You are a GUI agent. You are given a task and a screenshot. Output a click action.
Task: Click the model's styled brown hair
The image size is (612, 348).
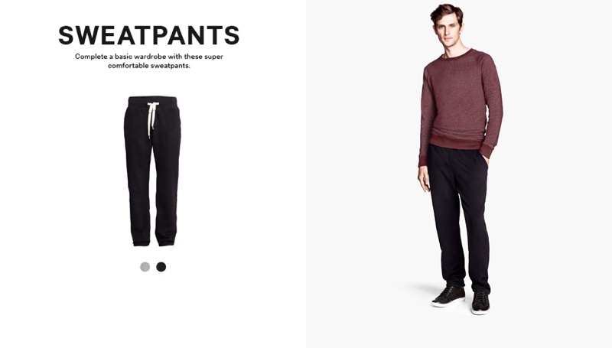point(447,13)
